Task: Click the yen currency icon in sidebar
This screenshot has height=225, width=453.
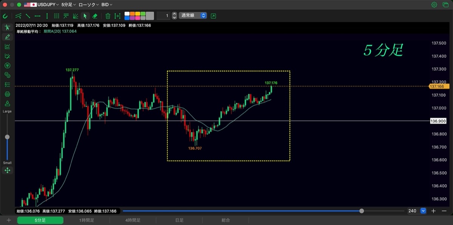Action: 7,65
